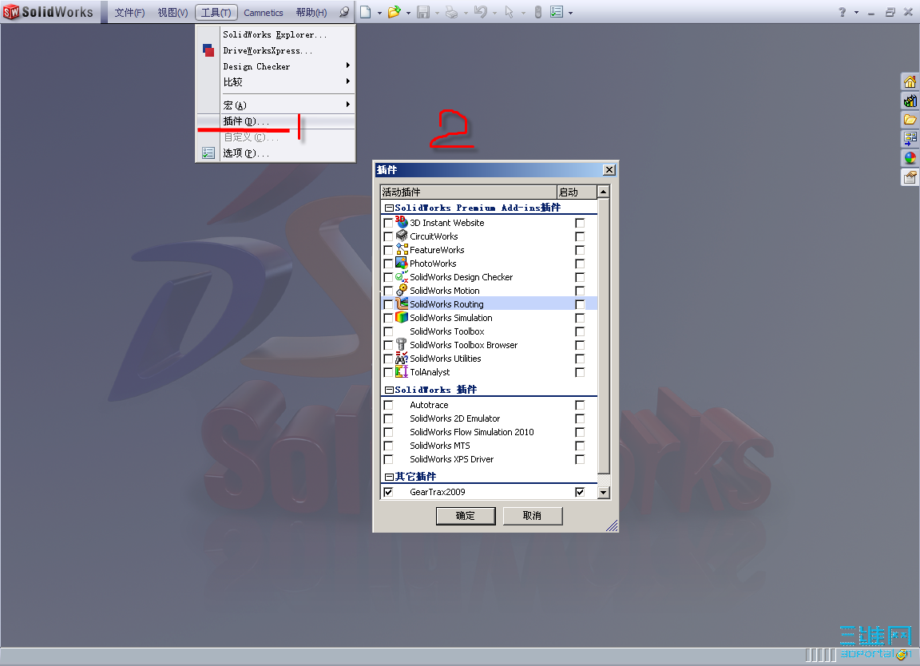Expand Design Checker submenu arrow
Screen dimensions: 920x666
point(348,65)
